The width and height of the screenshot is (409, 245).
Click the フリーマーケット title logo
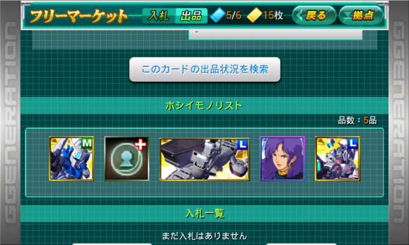pos(78,16)
